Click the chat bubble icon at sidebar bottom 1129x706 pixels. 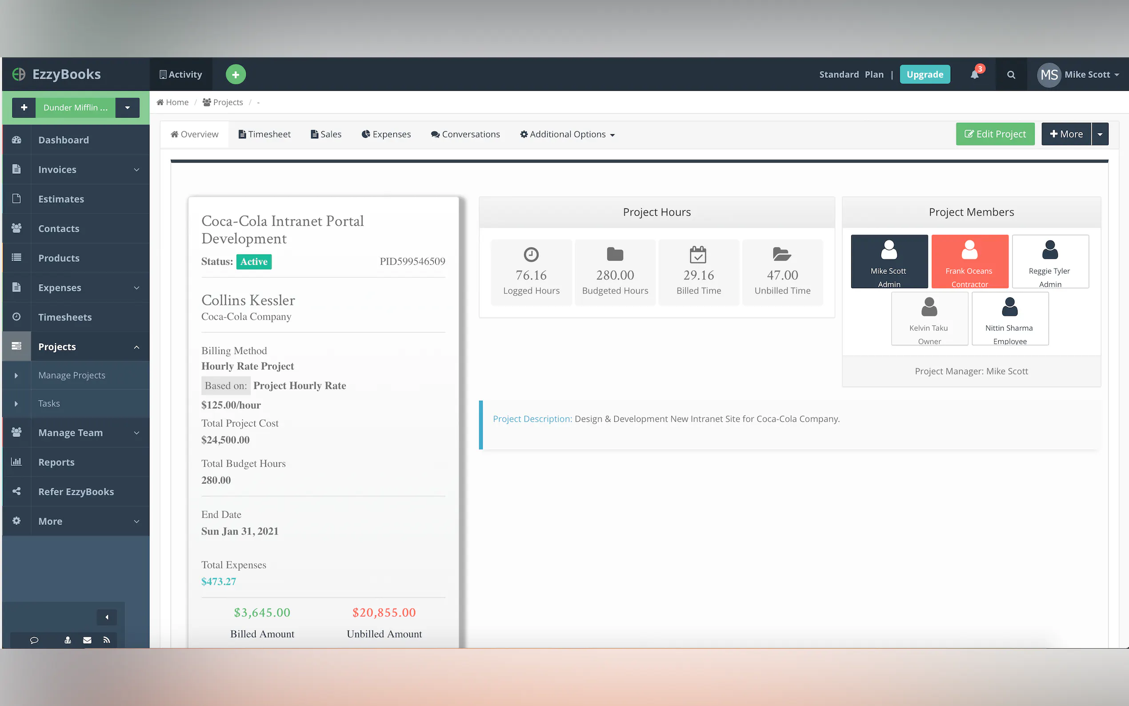pos(34,640)
